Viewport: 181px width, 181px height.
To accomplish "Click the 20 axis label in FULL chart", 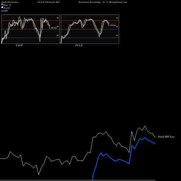I will pyautogui.click(x=117, y=35).
